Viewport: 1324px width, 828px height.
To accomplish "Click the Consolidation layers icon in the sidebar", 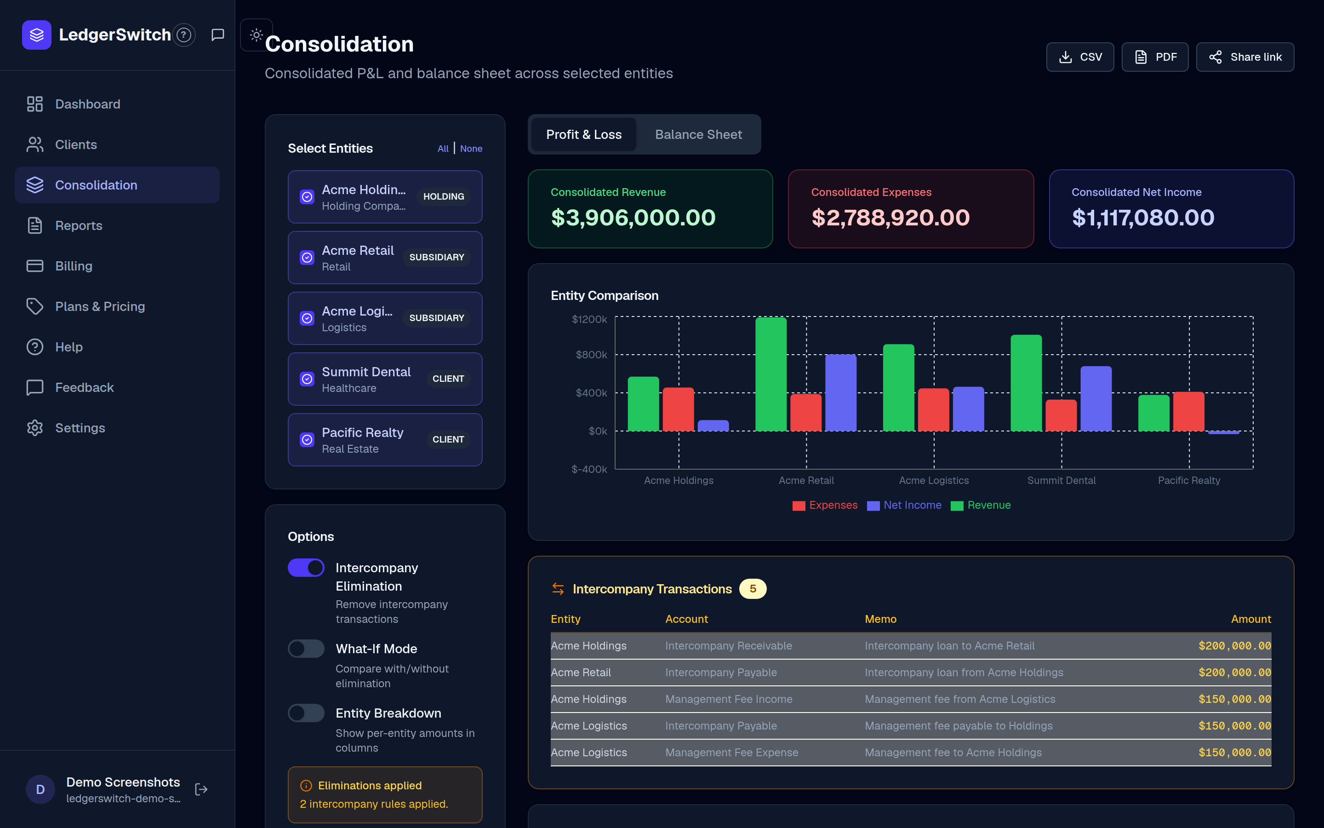I will pos(35,185).
